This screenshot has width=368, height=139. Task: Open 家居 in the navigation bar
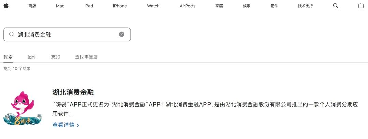click(219, 6)
